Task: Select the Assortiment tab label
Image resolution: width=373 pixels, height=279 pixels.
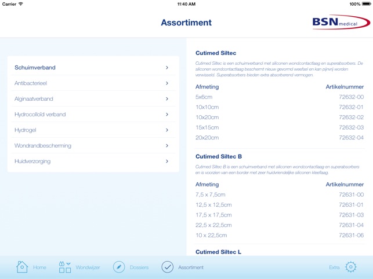Action: coord(191,267)
